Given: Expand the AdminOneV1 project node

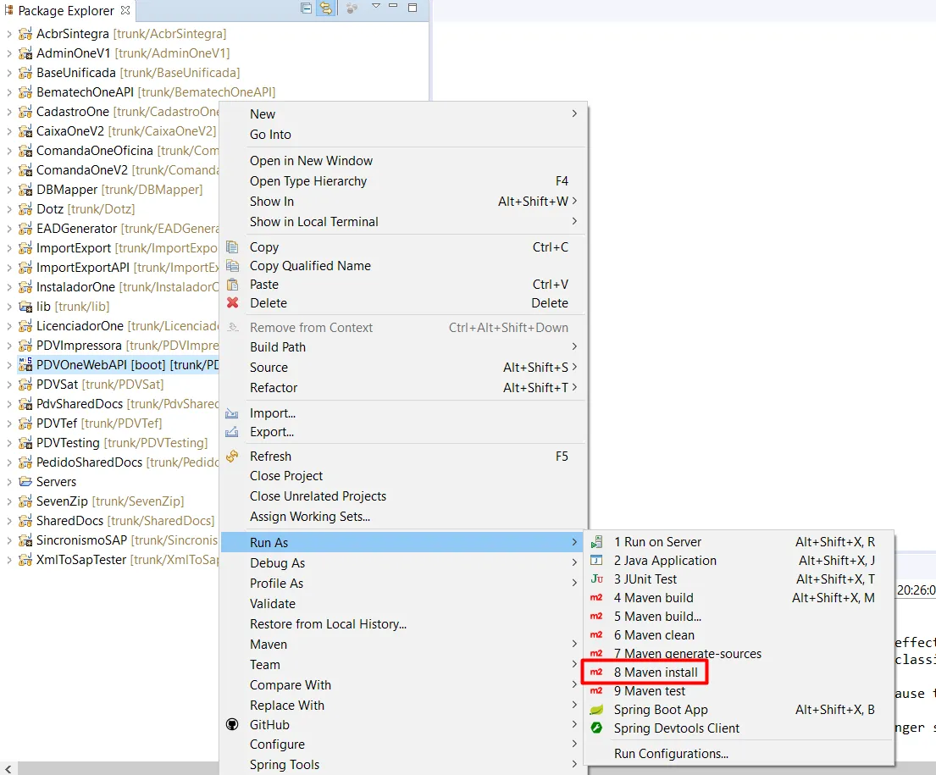Looking at the screenshot, I should [9, 53].
